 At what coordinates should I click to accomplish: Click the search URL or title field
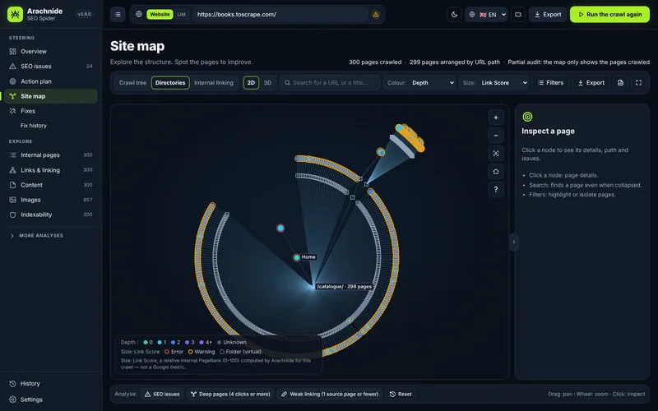(x=331, y=83)
